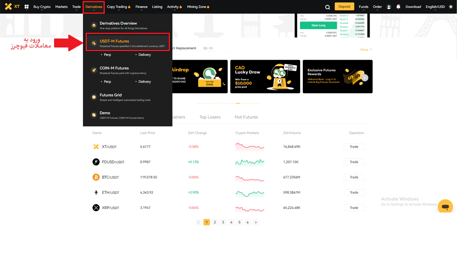Click the ETH/USDT last price 4,343.92
The width and height of the screenshot is (457, 257).
pos(147,193)
